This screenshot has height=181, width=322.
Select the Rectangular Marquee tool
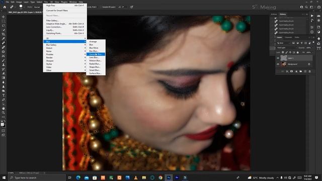click(4, 21)
